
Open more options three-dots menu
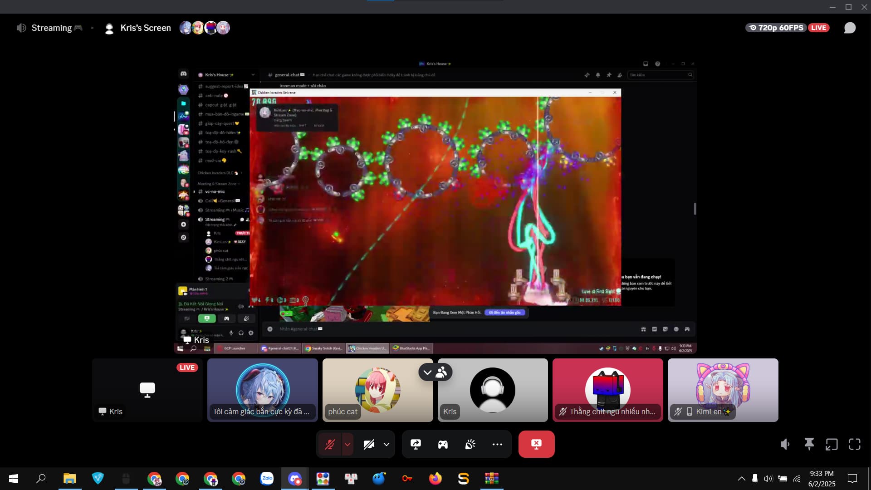click(497, 444)
